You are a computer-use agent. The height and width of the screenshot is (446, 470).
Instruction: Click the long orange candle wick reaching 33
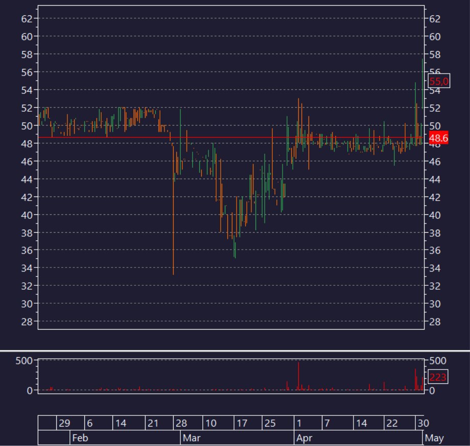173,210
